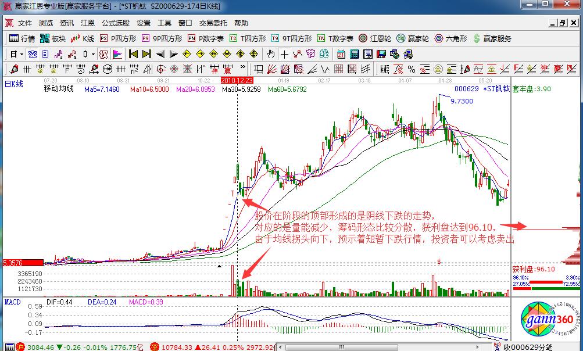The image size is (583, 351).
Task: Click the 赢家轮 toolbar icon
Action: [412, 39]
